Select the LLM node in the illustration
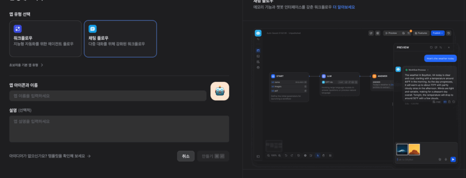 pyautogui.click(x=339, y=84)
